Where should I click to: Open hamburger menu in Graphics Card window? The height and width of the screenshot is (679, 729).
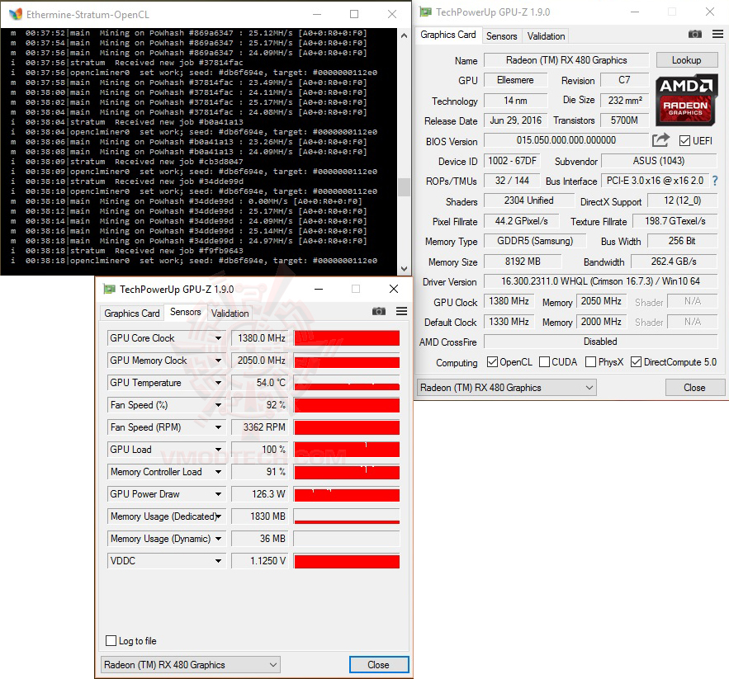(x=717, y=34)
